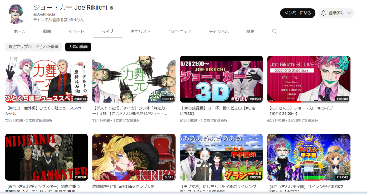The image size is (367, 194).
Task: Click the red progress bar under KIRIKO thumbnail
Action: tap(123, 180)
